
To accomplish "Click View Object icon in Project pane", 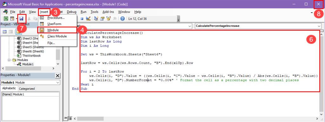I will point(10,32).
